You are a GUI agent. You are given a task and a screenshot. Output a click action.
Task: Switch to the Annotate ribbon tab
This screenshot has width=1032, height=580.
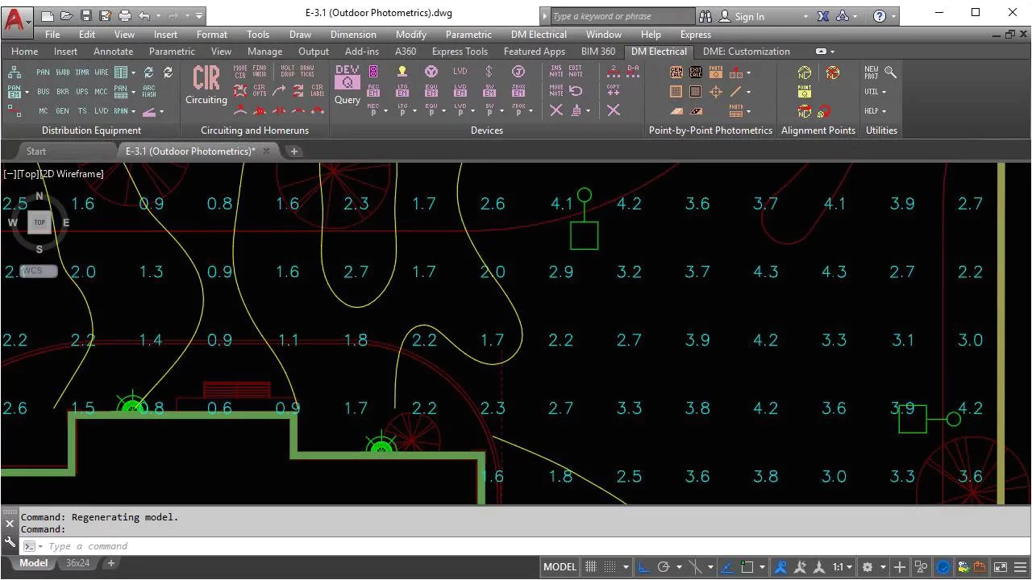tap(113, 51)
